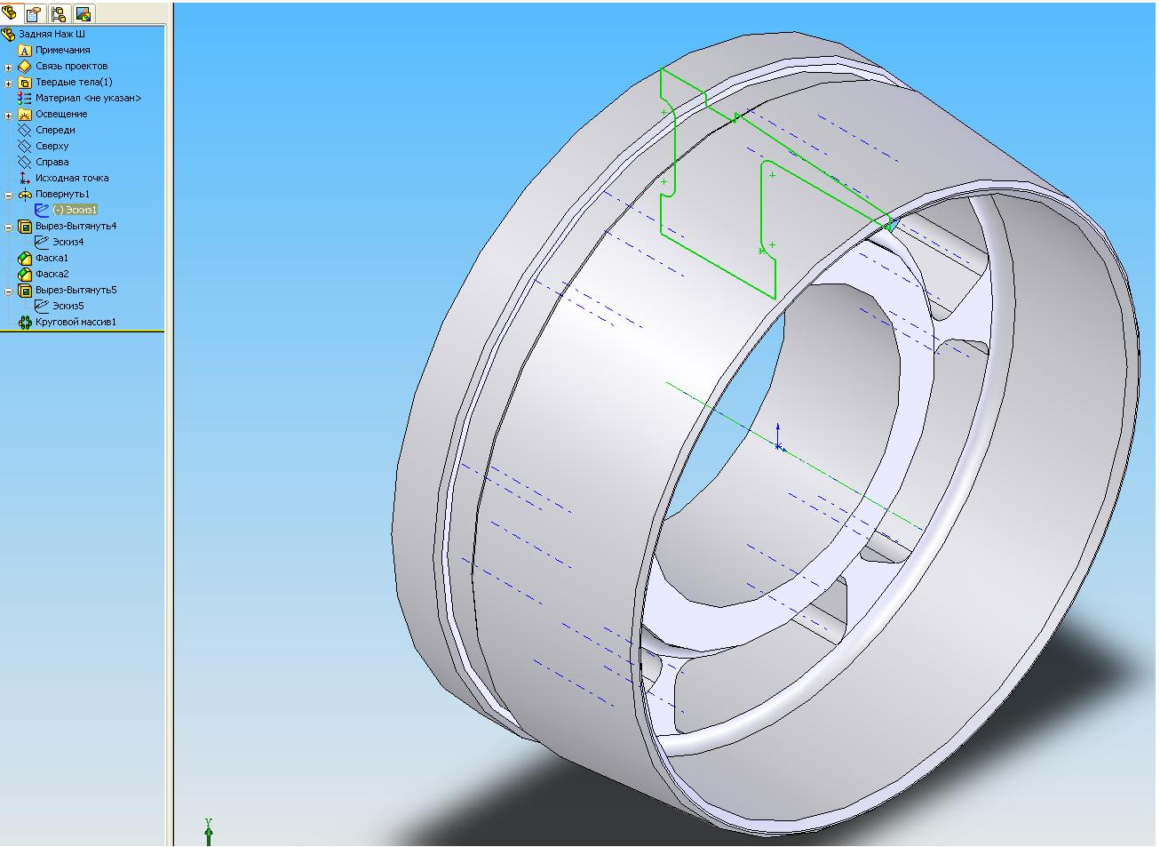Viewport: 1160px width, 847px height.
Task: Switch to the ConfigurationManager tab
Action: point(59,14)
